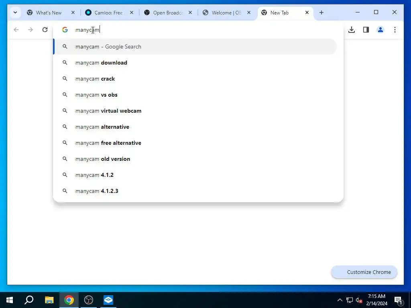This screenshot has width=411, height=308.
Task: Switch to the What's New tab
Action: (x=49, y=12)
